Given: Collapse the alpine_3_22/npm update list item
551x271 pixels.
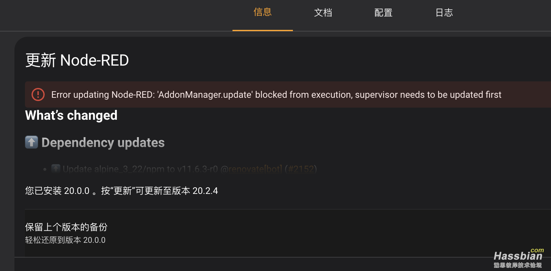Looking at the screenshot, I should tap(138, 169).
